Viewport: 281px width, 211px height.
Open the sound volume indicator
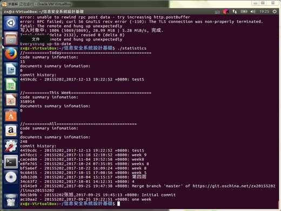[x=253, y=11]
